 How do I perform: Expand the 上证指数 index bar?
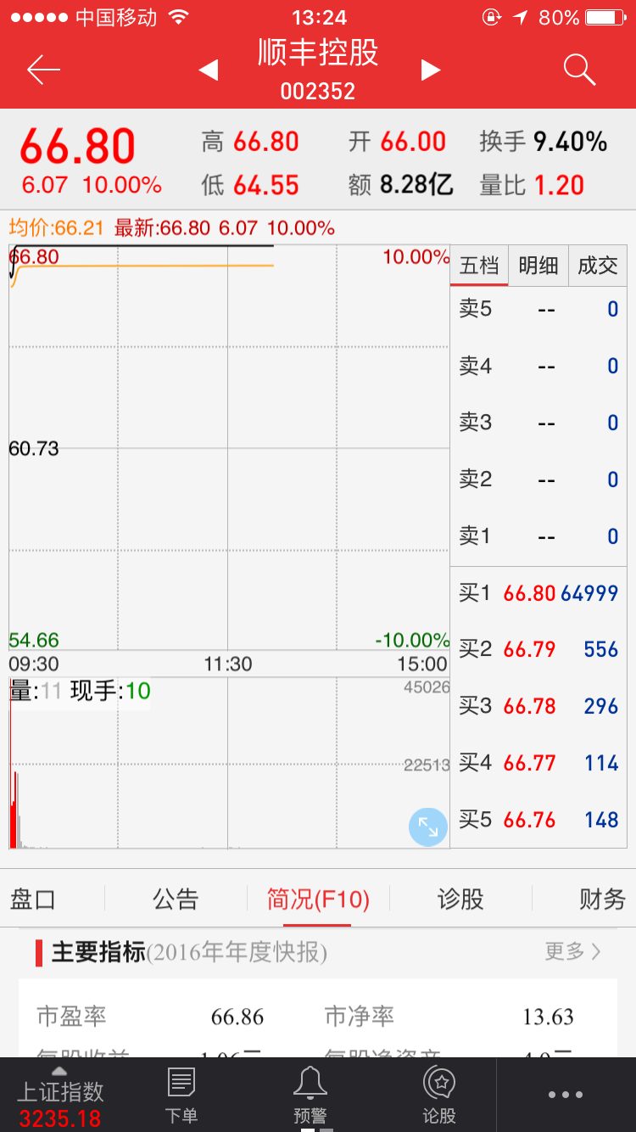tap(59, 1095)
